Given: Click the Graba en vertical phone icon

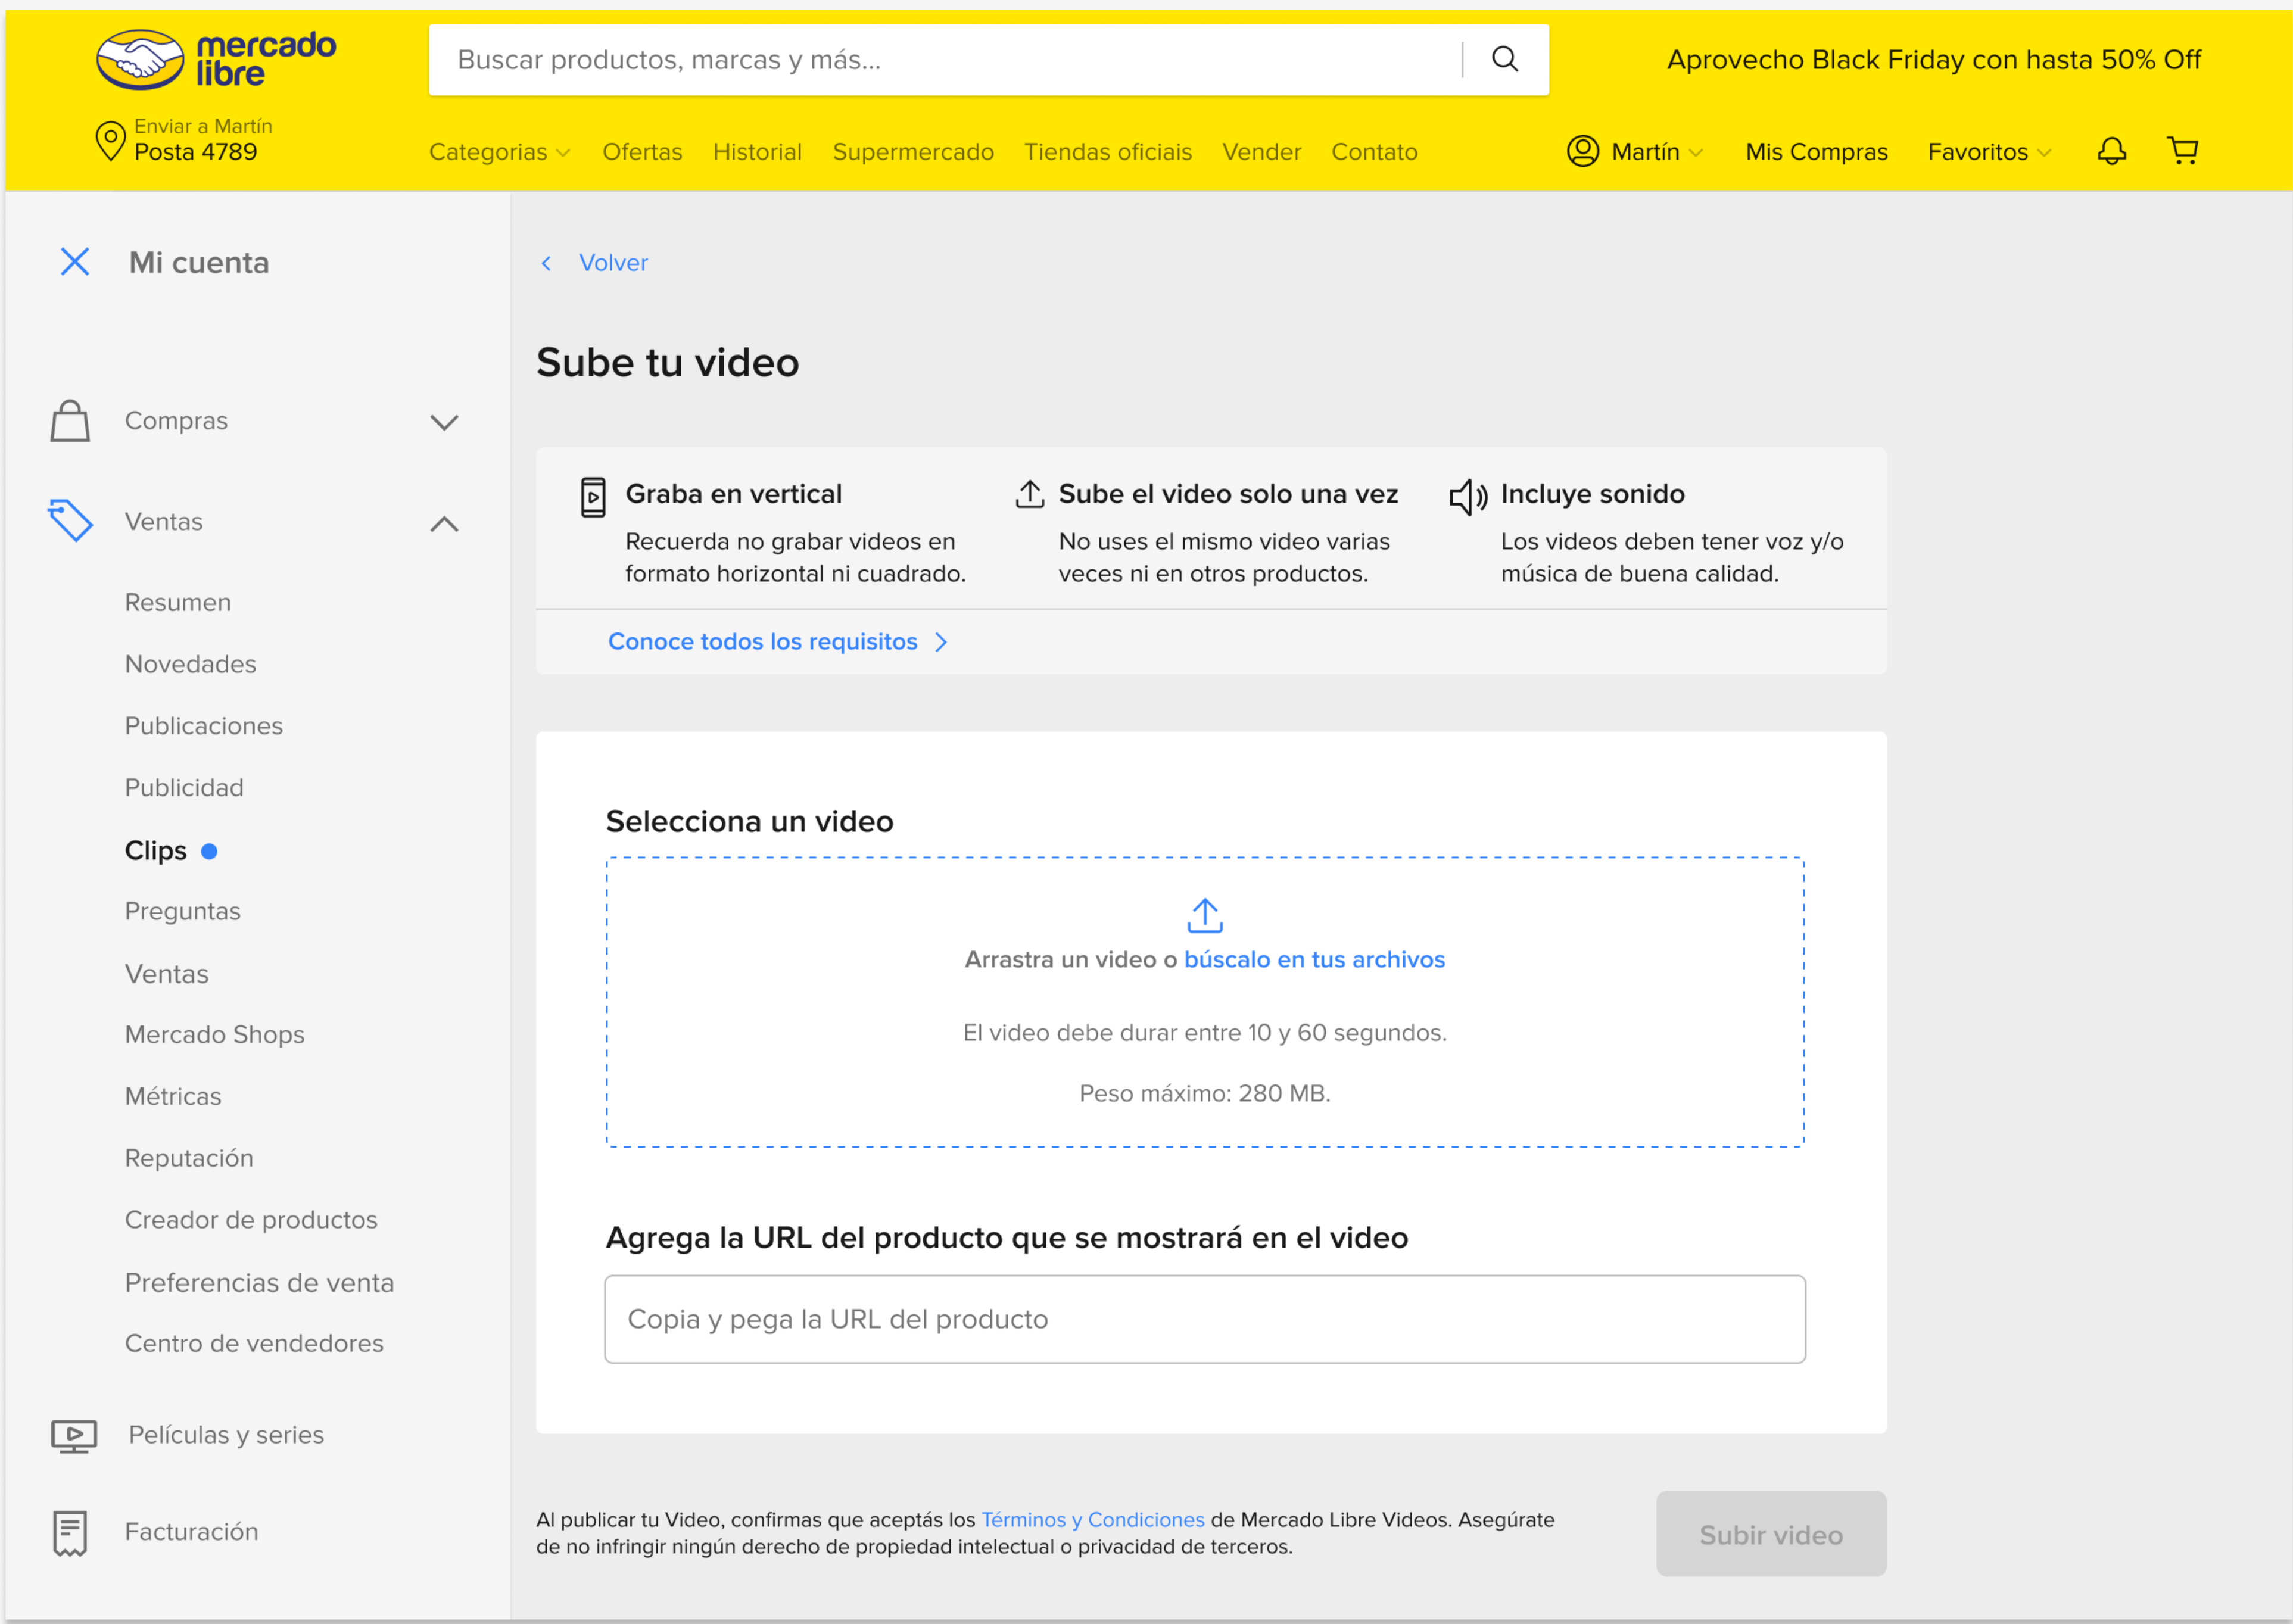Looking at the screenshot, I should coord(593,497).
